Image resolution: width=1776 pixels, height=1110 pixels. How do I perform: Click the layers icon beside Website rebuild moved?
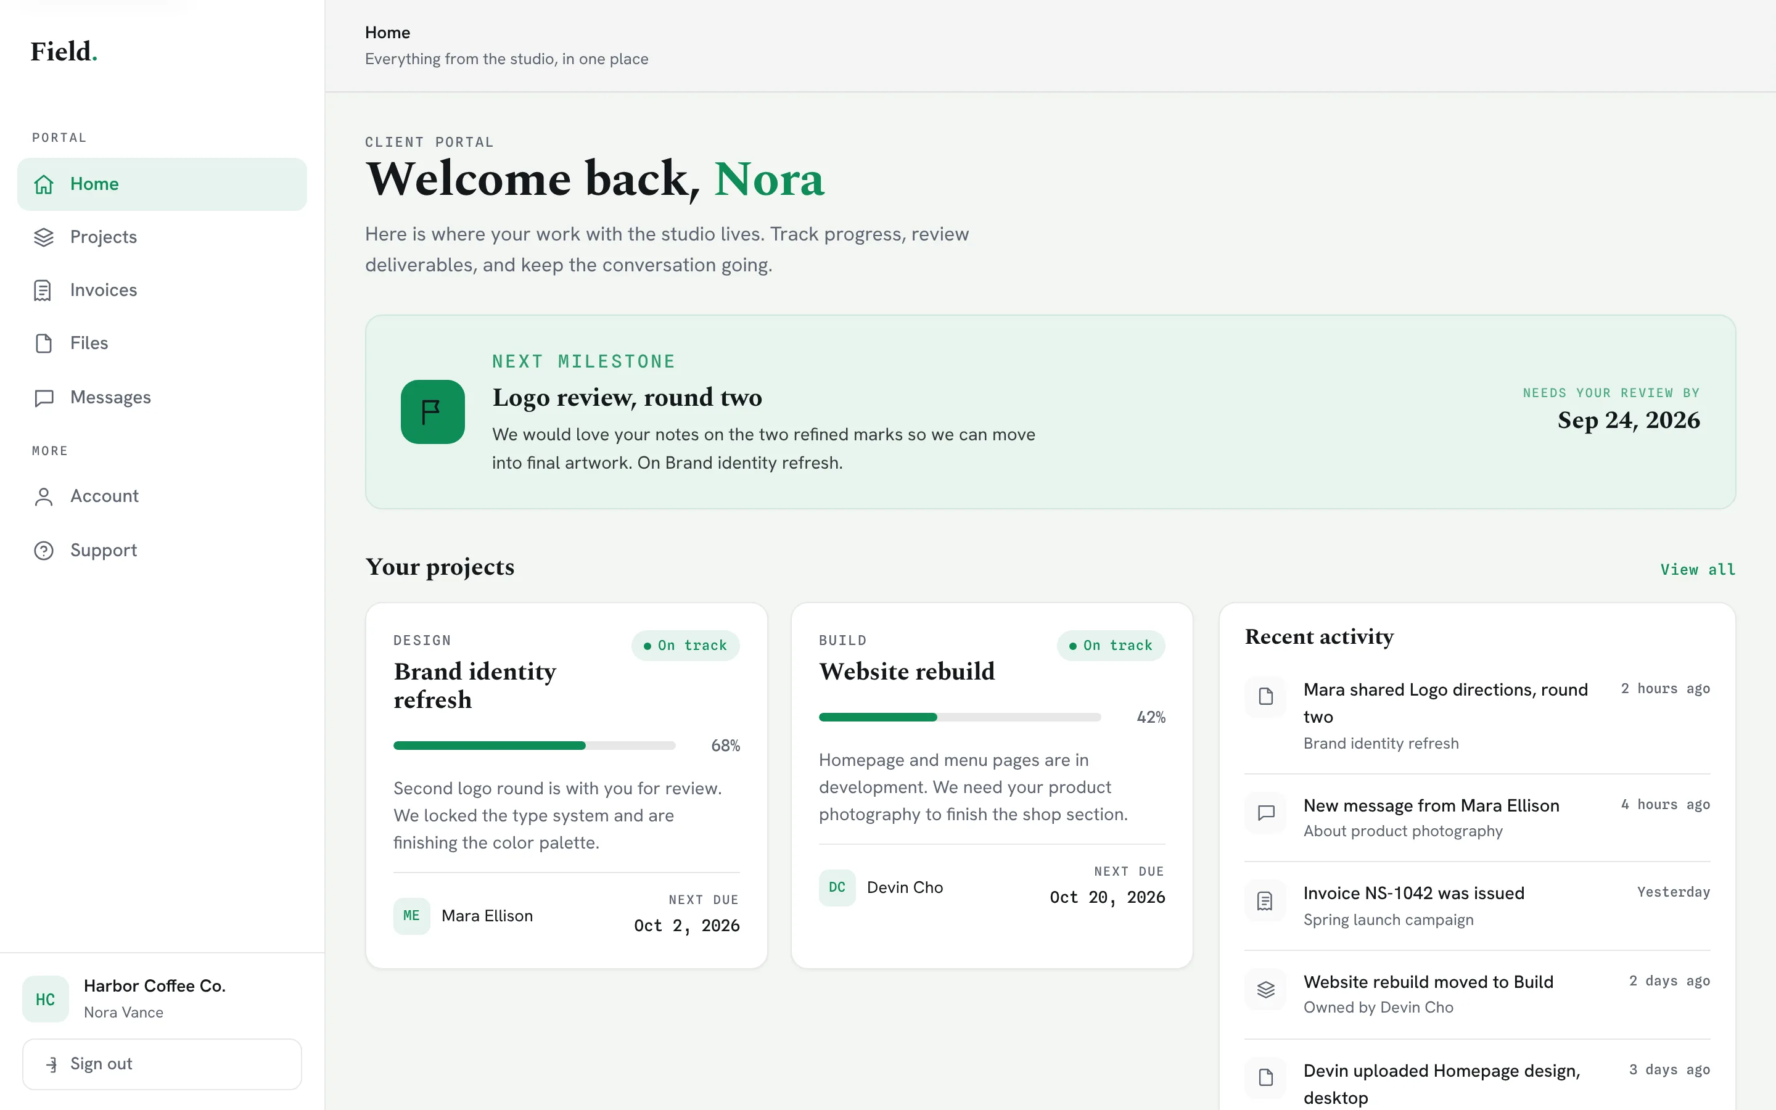pyautogui.click(x=1265, y=990)
